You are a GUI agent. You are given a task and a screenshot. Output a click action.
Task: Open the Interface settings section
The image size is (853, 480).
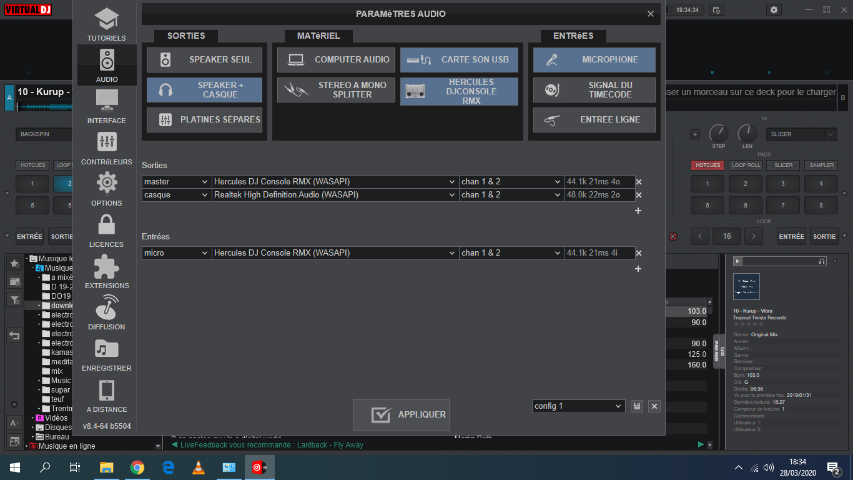[x=107, y=107]
